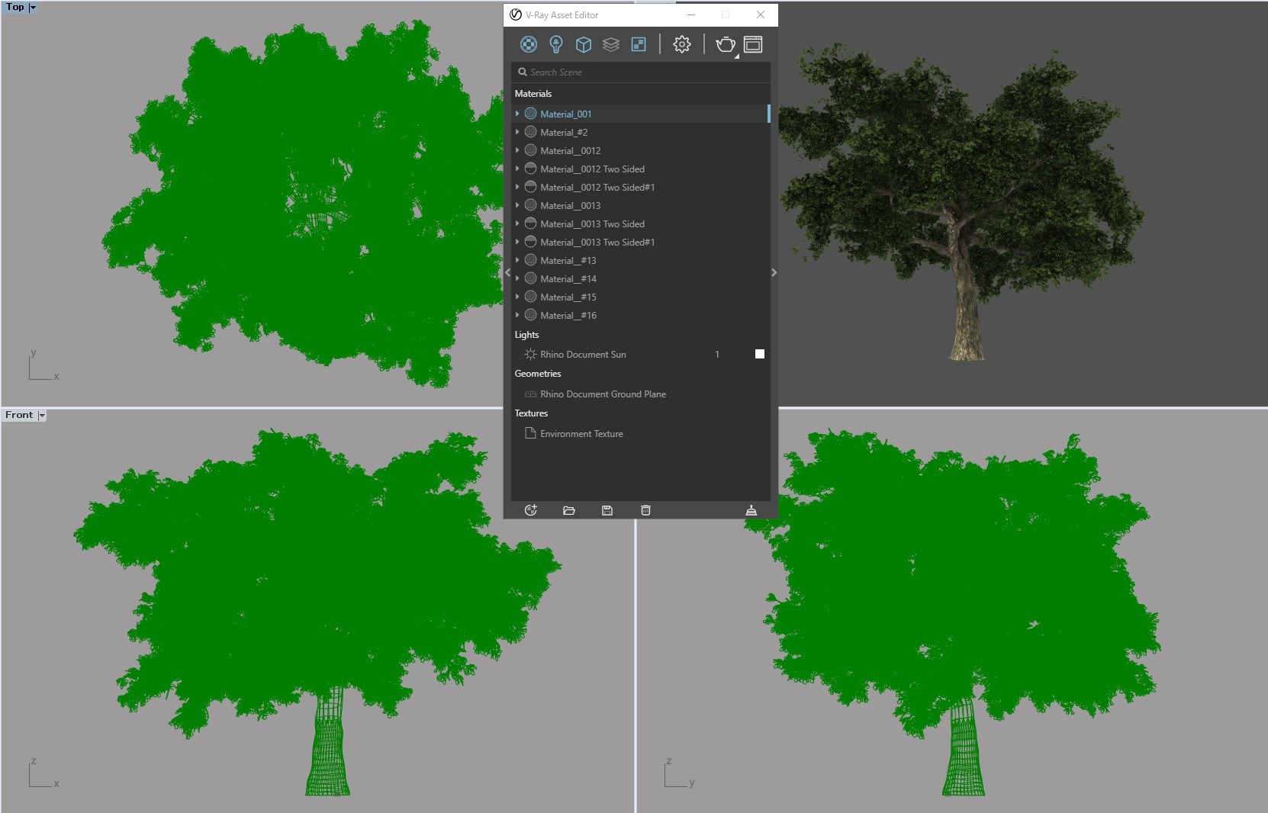The image size is (1268, 813).
Task: Expand the Material_001 tree row arrow
Action: (517, 114)
